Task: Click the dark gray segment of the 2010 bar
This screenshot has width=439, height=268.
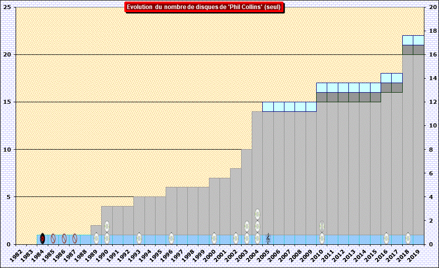Action: [322, 97]
